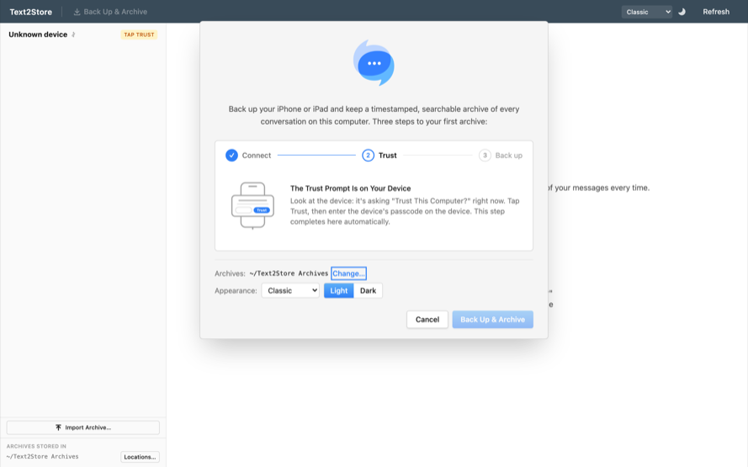The image size is (748, 467).
Task: Open the Classic theme dropdown in header
Action: (646, 12)
